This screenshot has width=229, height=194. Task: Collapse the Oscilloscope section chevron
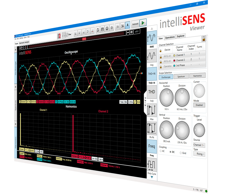16,50
